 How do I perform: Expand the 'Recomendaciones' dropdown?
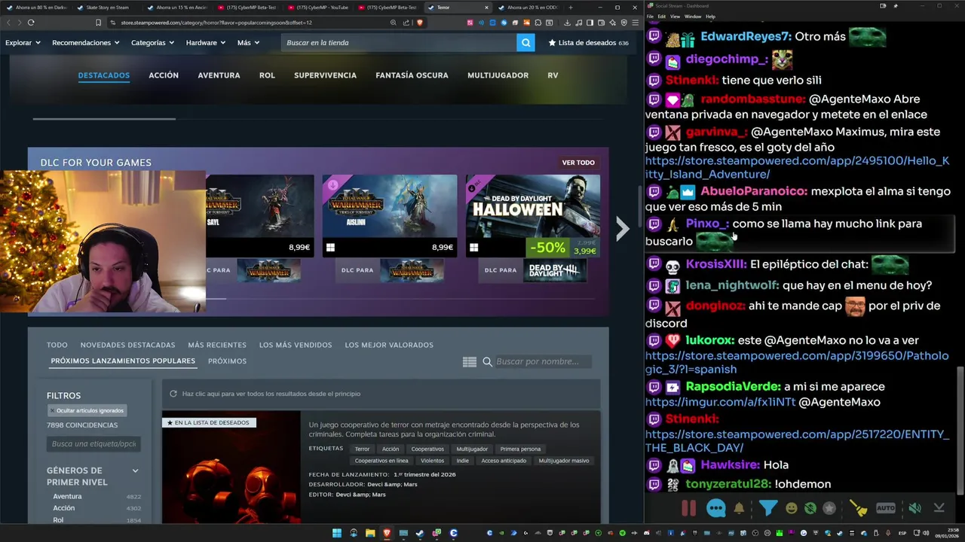[x=85, y=43]
